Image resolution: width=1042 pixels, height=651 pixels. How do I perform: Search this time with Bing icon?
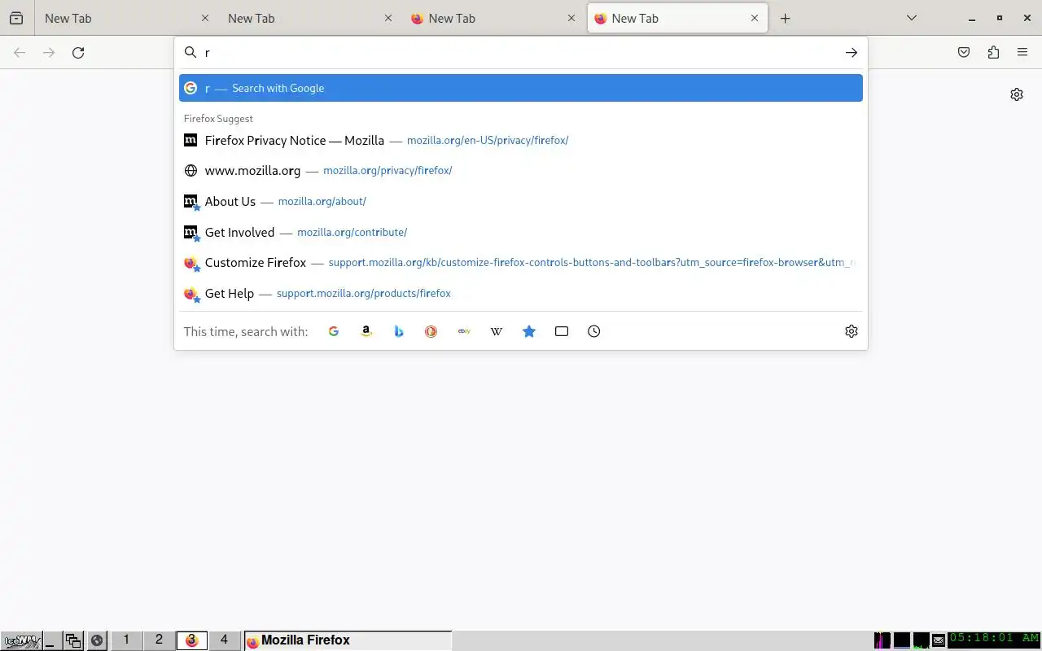pos(399,331)
